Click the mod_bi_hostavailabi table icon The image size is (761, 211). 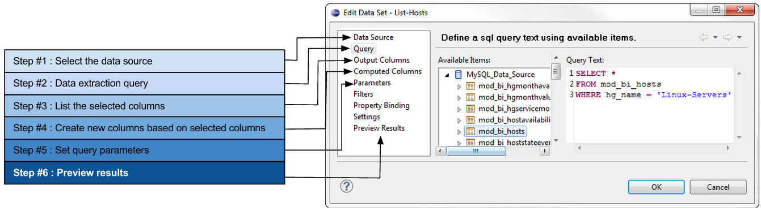pyautogui.click(x=470, y=120)
